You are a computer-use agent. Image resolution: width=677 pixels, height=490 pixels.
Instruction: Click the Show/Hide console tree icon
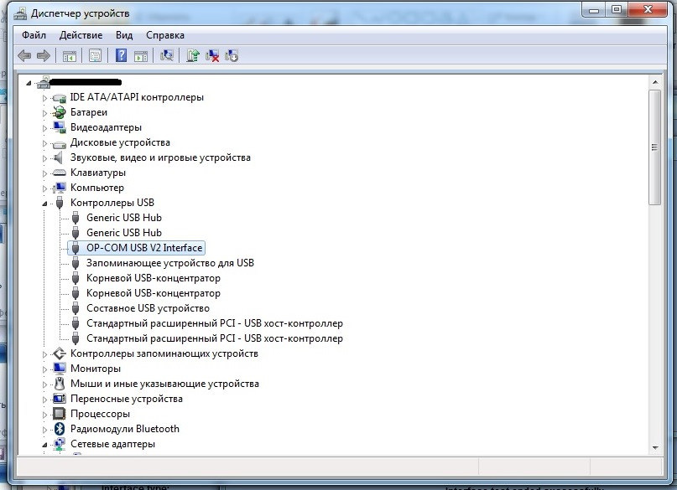69,55
